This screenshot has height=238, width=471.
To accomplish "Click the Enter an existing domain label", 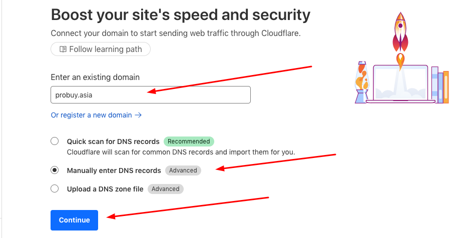I will coord(95,77).
